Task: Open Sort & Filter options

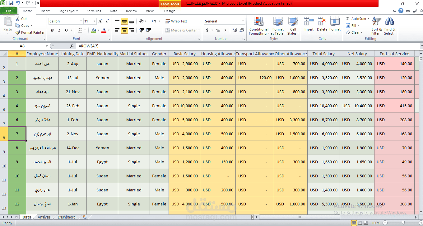Action: pyautogui.click(x=377, y=26)
